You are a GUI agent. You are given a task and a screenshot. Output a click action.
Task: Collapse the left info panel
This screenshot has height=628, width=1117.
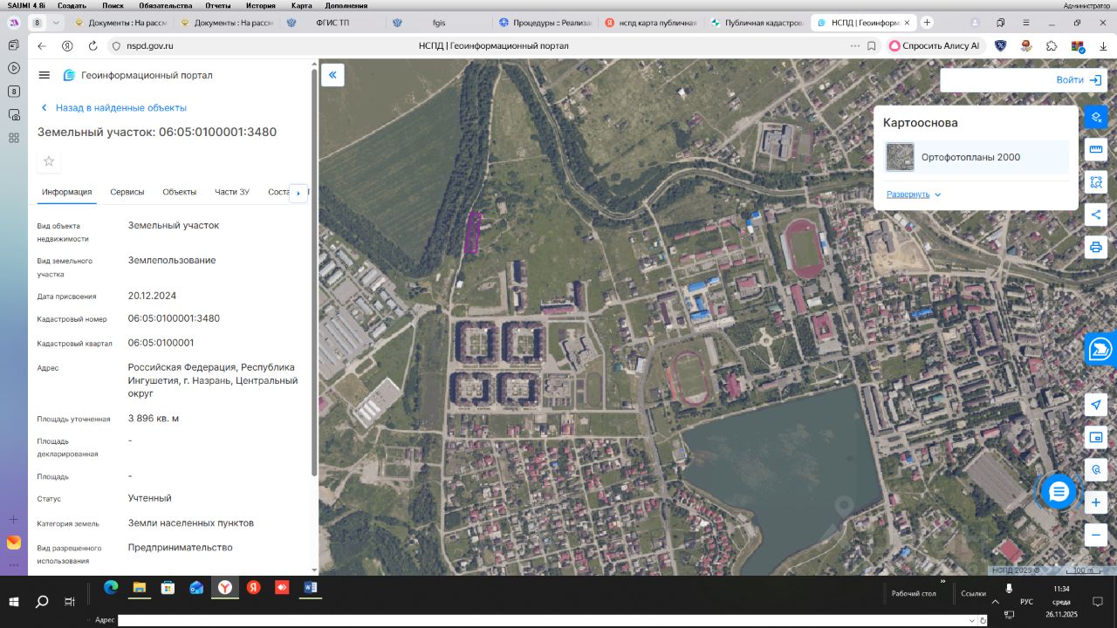(x=332, y=75)
